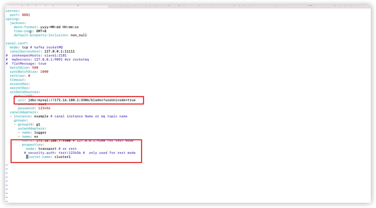Select the jdbc:mysql URL value

82,100
